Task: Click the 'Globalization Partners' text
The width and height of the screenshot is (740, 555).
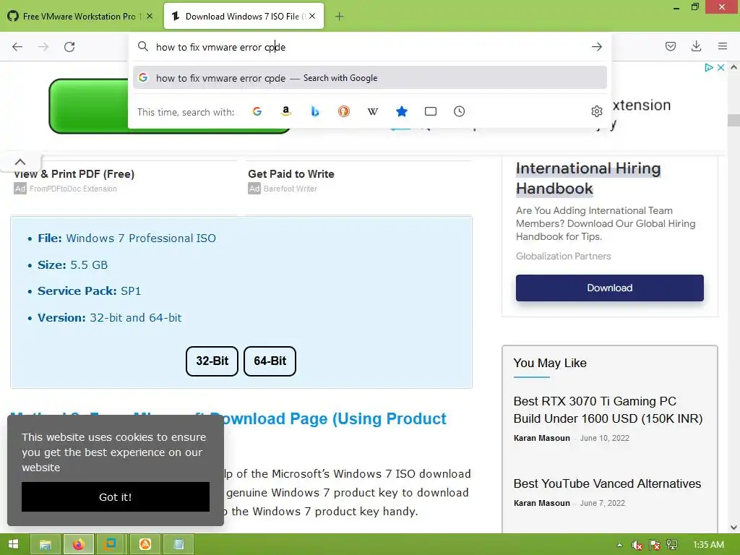Action: (563, 257)
